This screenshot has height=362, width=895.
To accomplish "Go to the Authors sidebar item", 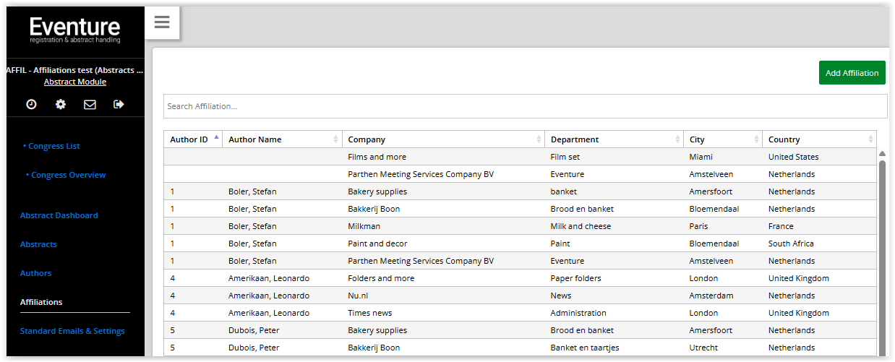I will [36, 273].
